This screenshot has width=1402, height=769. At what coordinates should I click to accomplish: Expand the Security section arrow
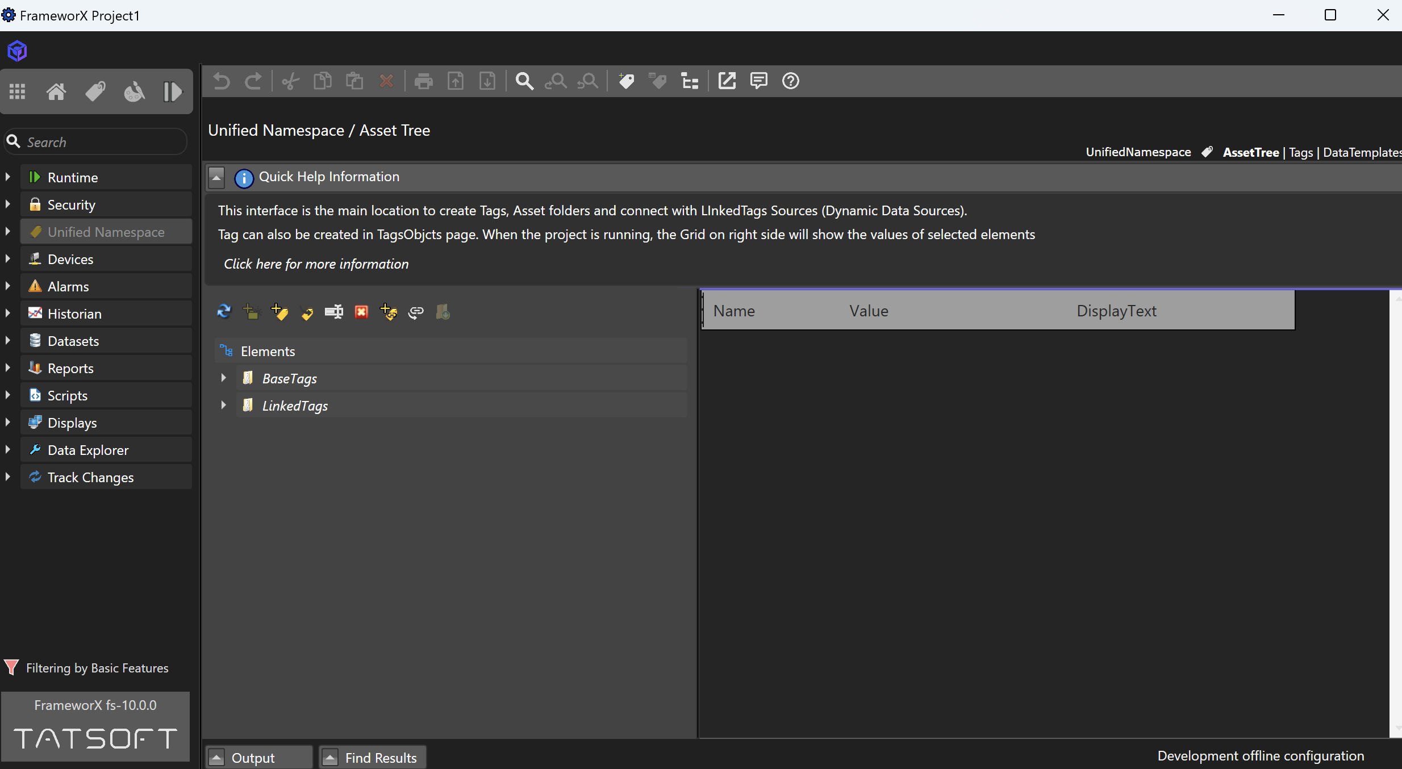pyautogui.click(x=7, y=204)
